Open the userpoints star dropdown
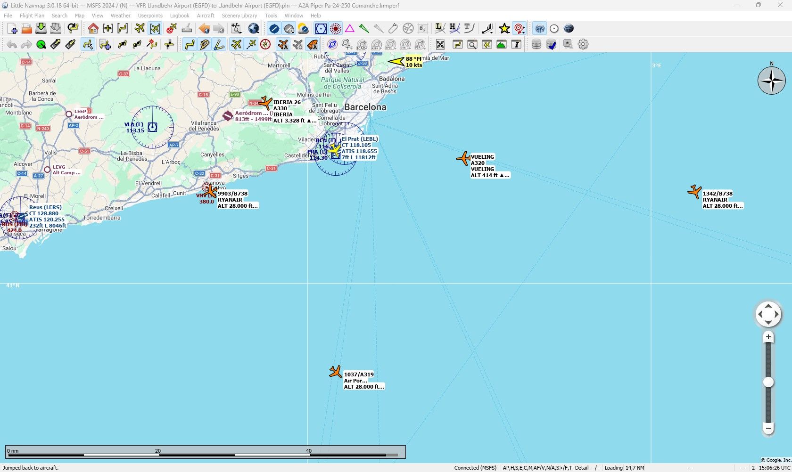Image resolution: width=792 pixels, height=472 pixels. point(504,29)
